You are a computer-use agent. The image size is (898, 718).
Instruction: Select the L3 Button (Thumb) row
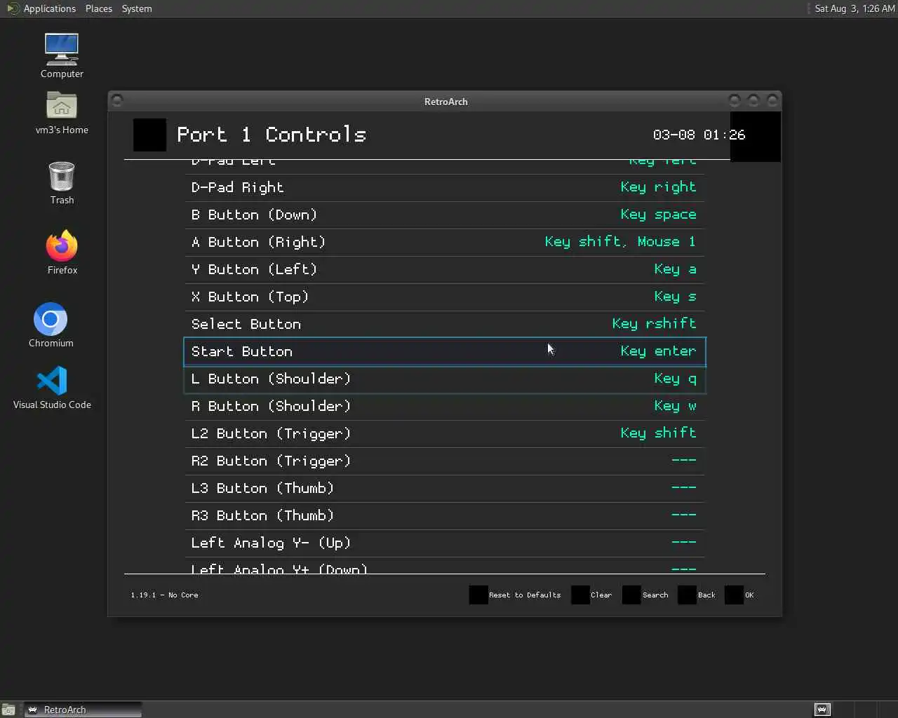[445, 488]
